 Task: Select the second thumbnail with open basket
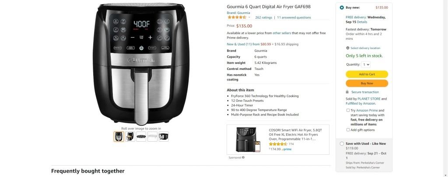(129, 136)
